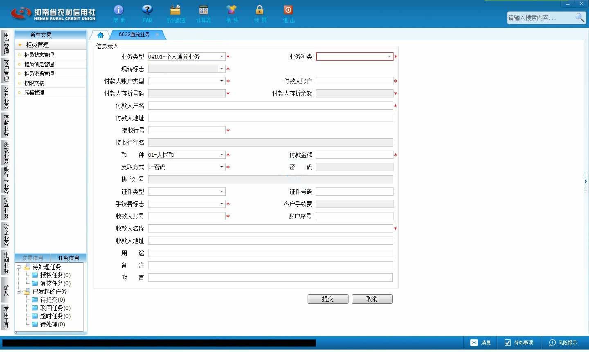Switch to 交易信息 tab
Image resolution: width=589 pixels, height=352 pixels.
33,258
